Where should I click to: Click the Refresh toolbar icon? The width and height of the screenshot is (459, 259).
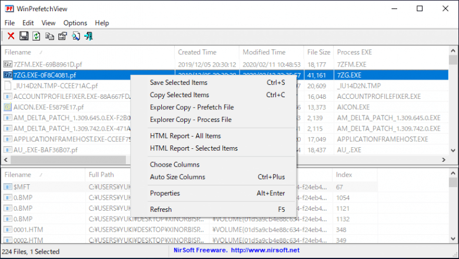pyautogui.click(x=36, y=36)
